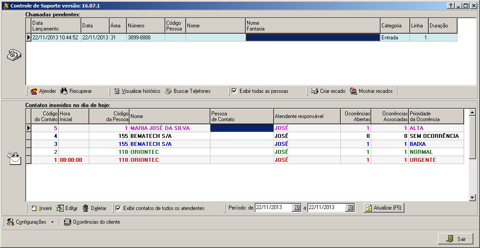Click Atender to answer the pending call
The width and height of the screenshot is (480, 248).
tap(43, 91)
